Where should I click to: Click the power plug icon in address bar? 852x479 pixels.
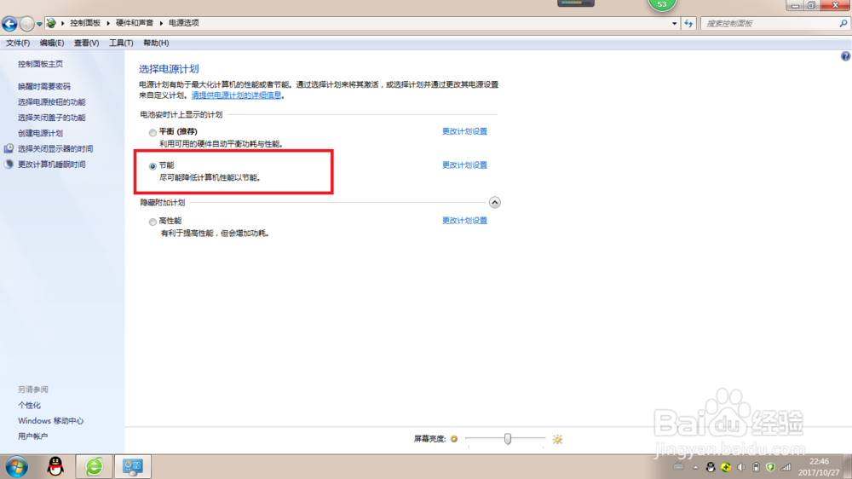click(51, 23)
